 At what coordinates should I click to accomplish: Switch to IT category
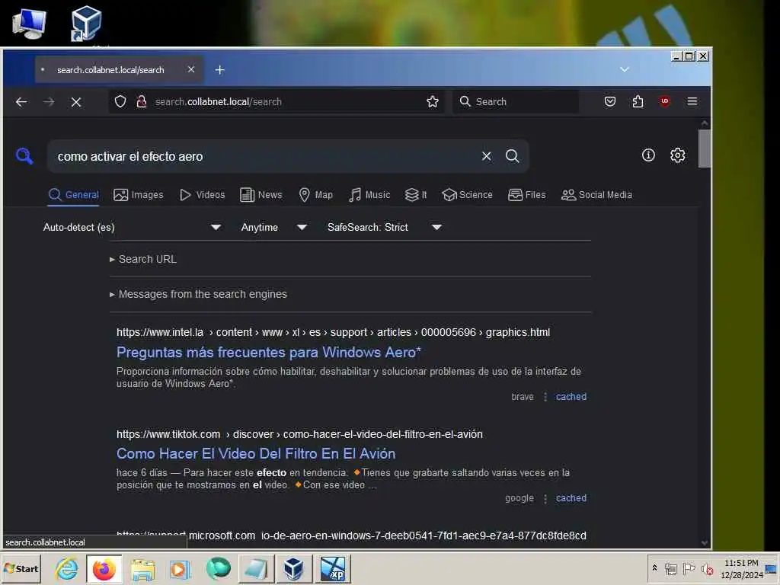click(416, 194)
